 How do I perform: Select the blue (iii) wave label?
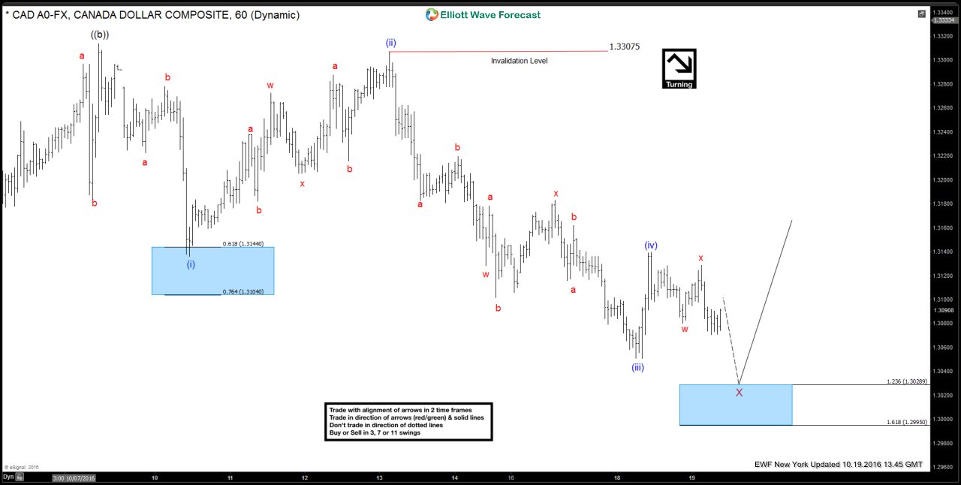point(637,367)
